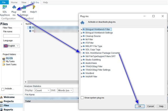Open the Unit Words dropdown

[x=65, y=90]
